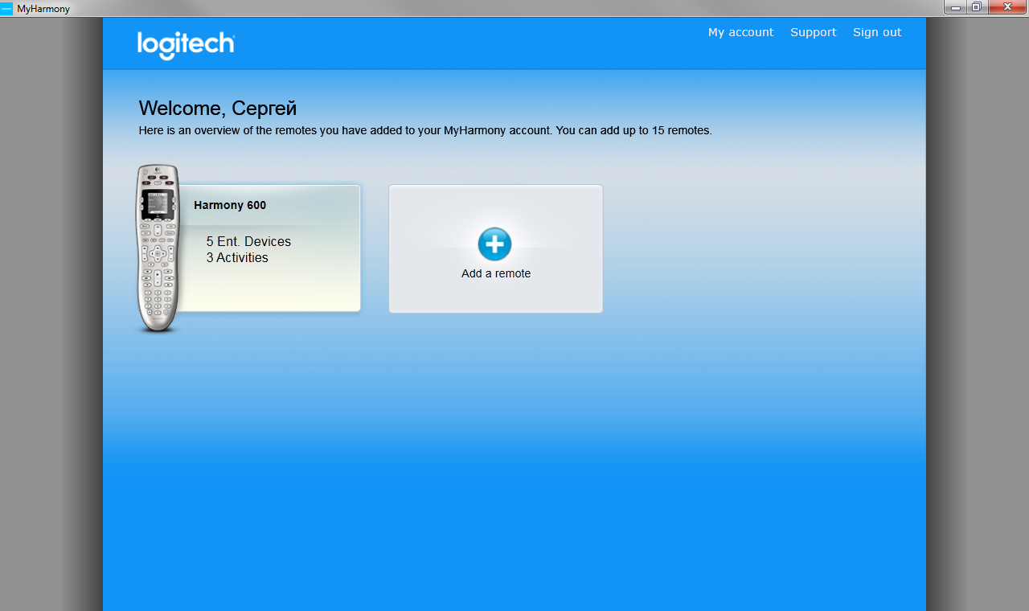Click the MyHarmony window title bar icon
This screenshot has width=1029, height=611.
(x=7, y=8)
